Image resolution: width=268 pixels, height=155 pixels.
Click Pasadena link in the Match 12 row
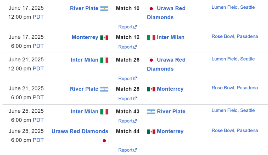[247, 36]
